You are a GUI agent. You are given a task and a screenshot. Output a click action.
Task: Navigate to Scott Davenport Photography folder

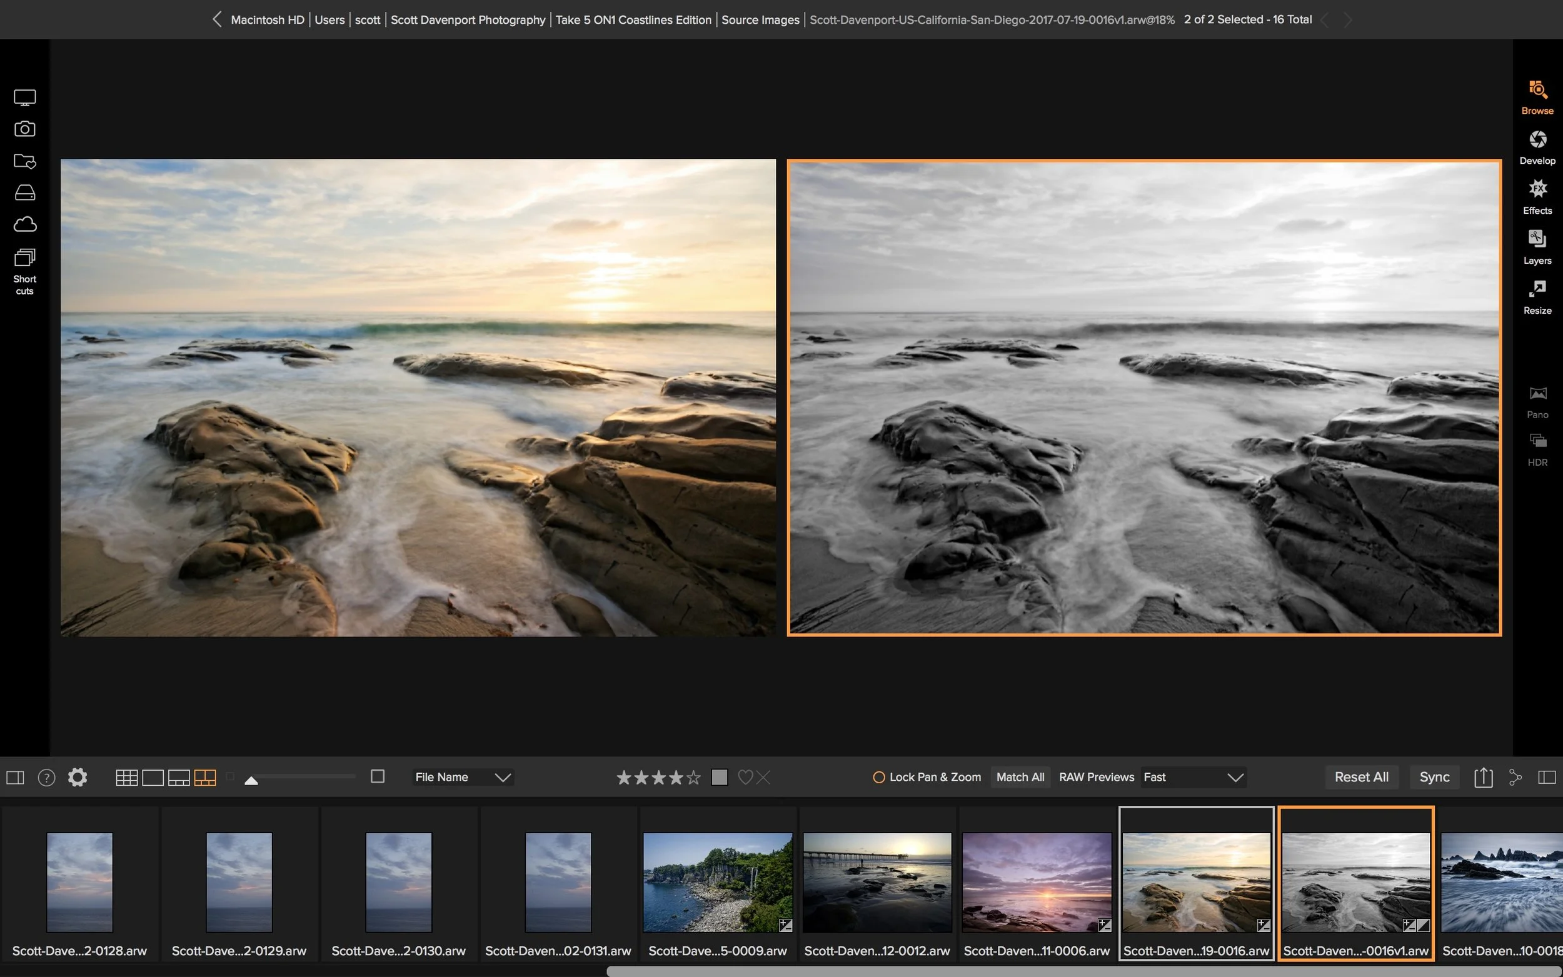pyautogui.click(x=468, y=20)
